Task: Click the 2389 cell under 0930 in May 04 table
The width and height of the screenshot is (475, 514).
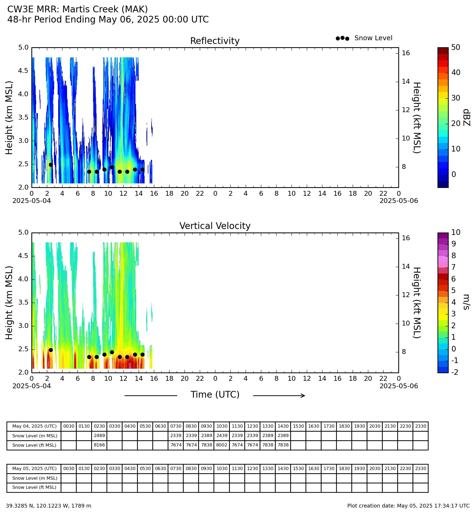Action: pyautogui.click(x=207, y=436)
